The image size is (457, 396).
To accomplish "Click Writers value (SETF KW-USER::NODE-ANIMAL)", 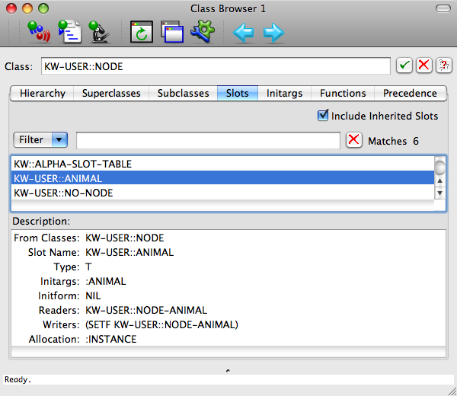I will point(161,324).
